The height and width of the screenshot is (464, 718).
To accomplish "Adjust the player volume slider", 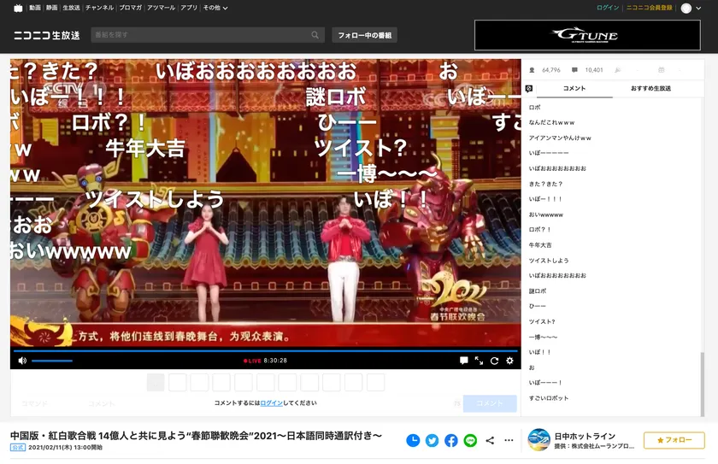I will point(51,361).
